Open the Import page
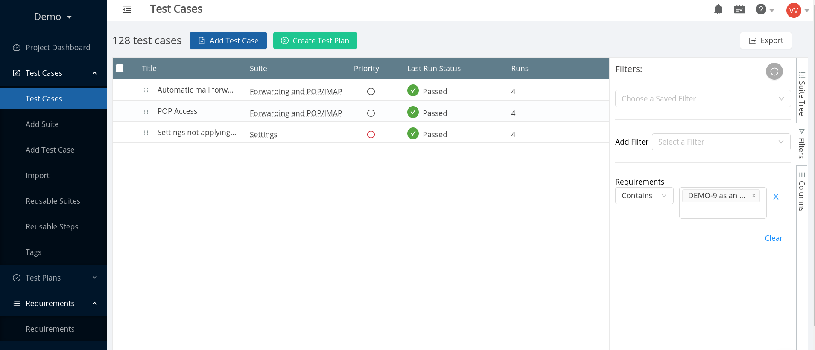This screenshot has width=815, height=350. tap(38, 176)
